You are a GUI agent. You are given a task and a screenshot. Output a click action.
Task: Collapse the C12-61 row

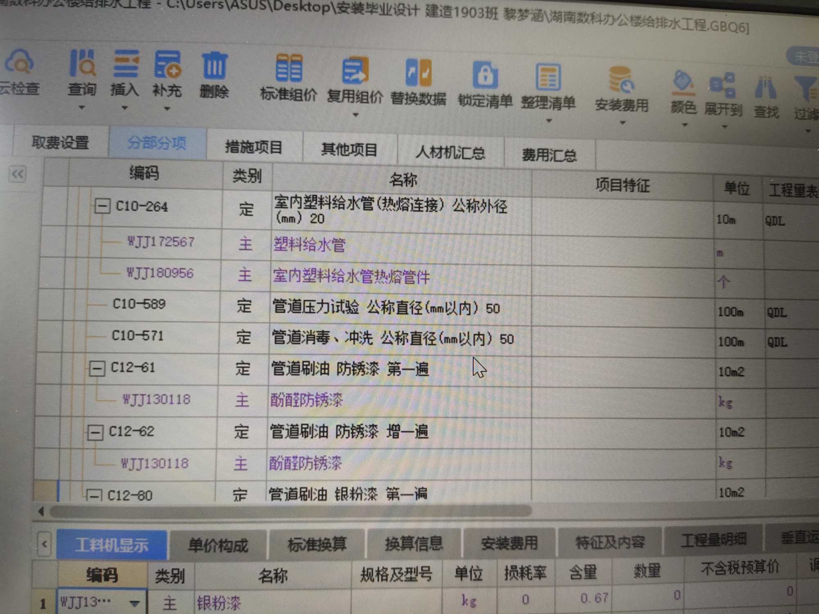point(97,368)
